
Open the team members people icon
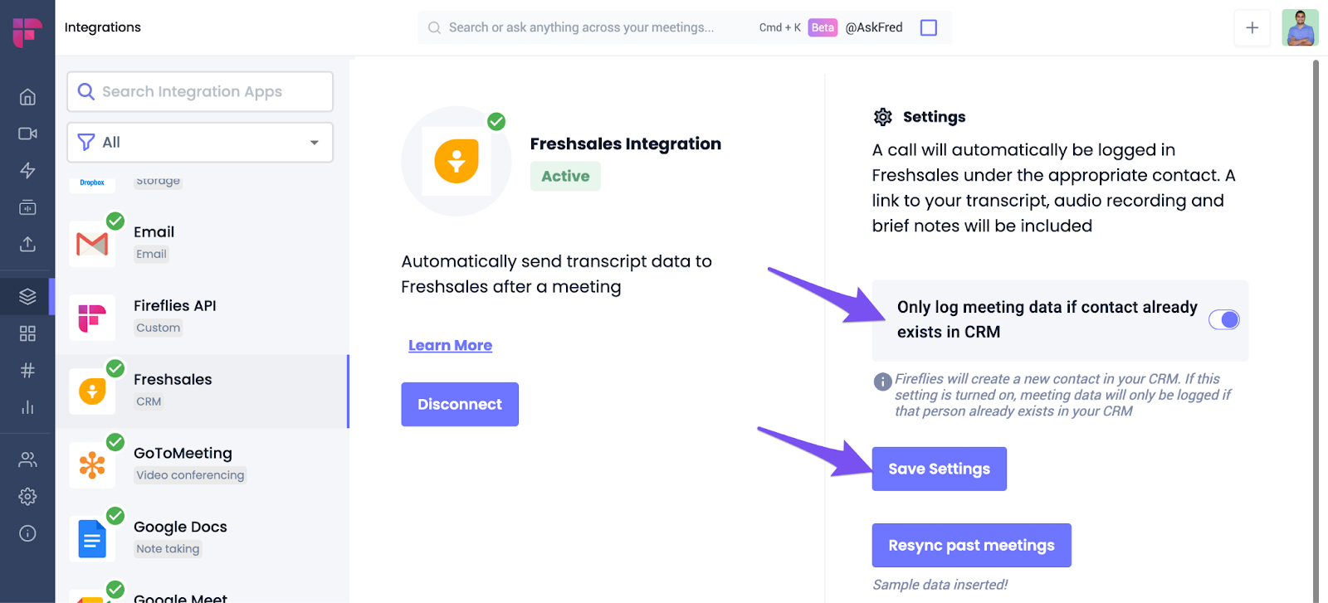tap(27, 460)
